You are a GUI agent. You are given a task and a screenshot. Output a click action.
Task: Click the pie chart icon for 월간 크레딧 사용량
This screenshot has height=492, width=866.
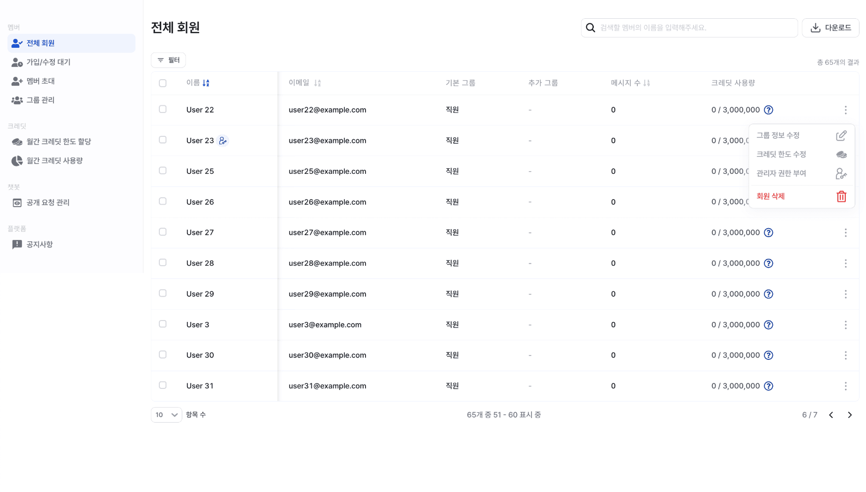point(17,160)
